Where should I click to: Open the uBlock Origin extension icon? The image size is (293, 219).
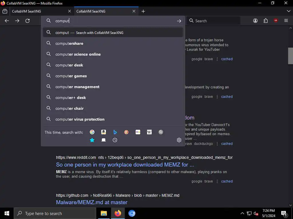tap(276, 21)
